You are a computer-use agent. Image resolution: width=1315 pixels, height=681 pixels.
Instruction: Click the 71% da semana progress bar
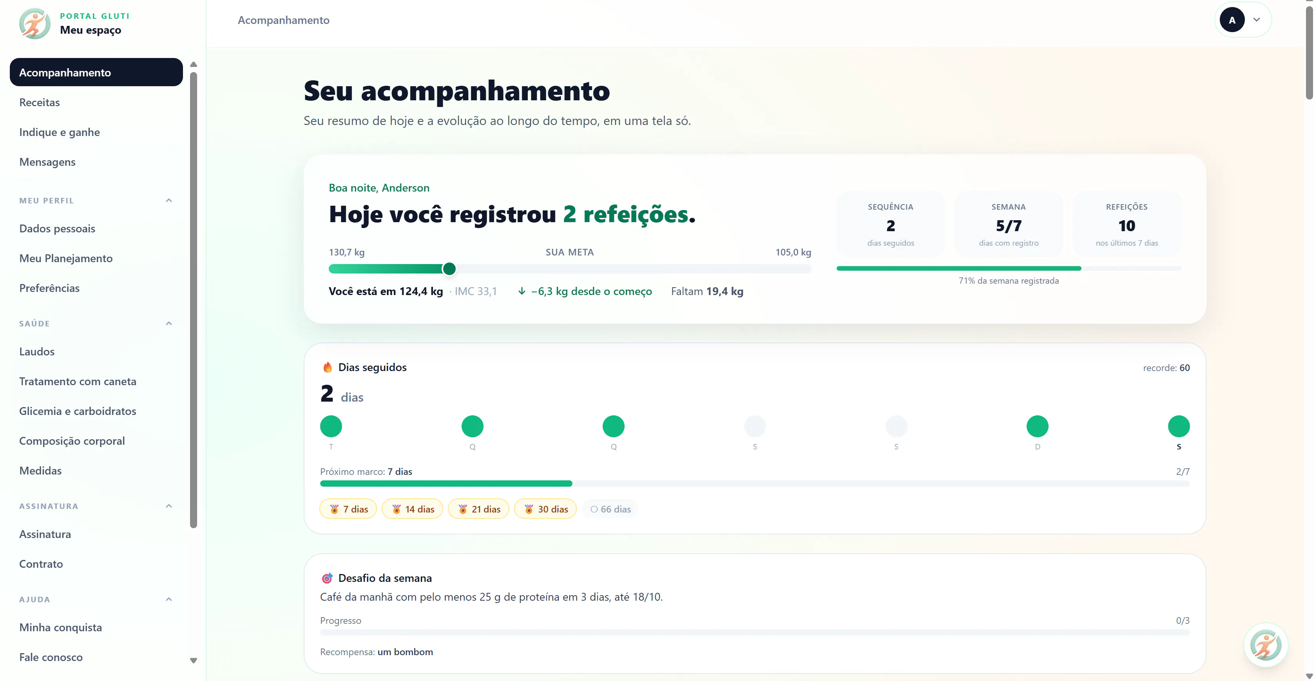point(1009,268)
